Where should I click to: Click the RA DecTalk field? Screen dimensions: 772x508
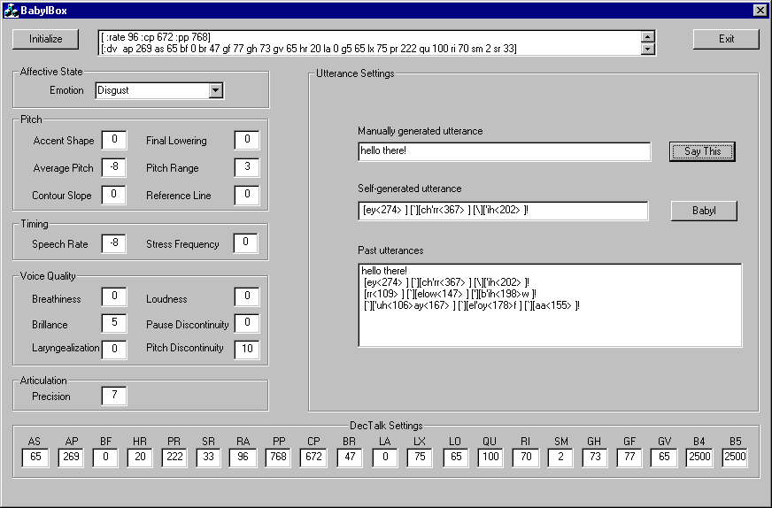pyautogui.click(x=243, y=458)
